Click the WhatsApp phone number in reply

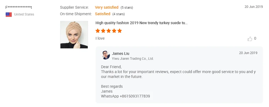(x=135, y=96)
